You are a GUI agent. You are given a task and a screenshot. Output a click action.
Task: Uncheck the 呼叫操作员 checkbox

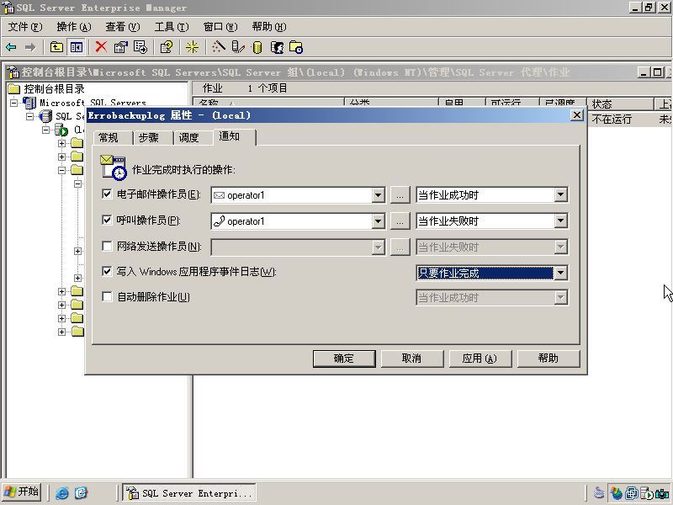pos(107,220)
